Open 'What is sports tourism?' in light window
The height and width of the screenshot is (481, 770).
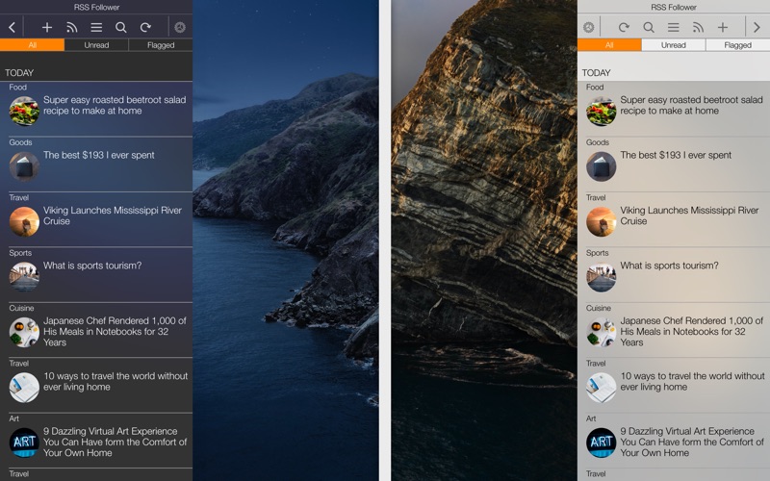coord(669,266)
